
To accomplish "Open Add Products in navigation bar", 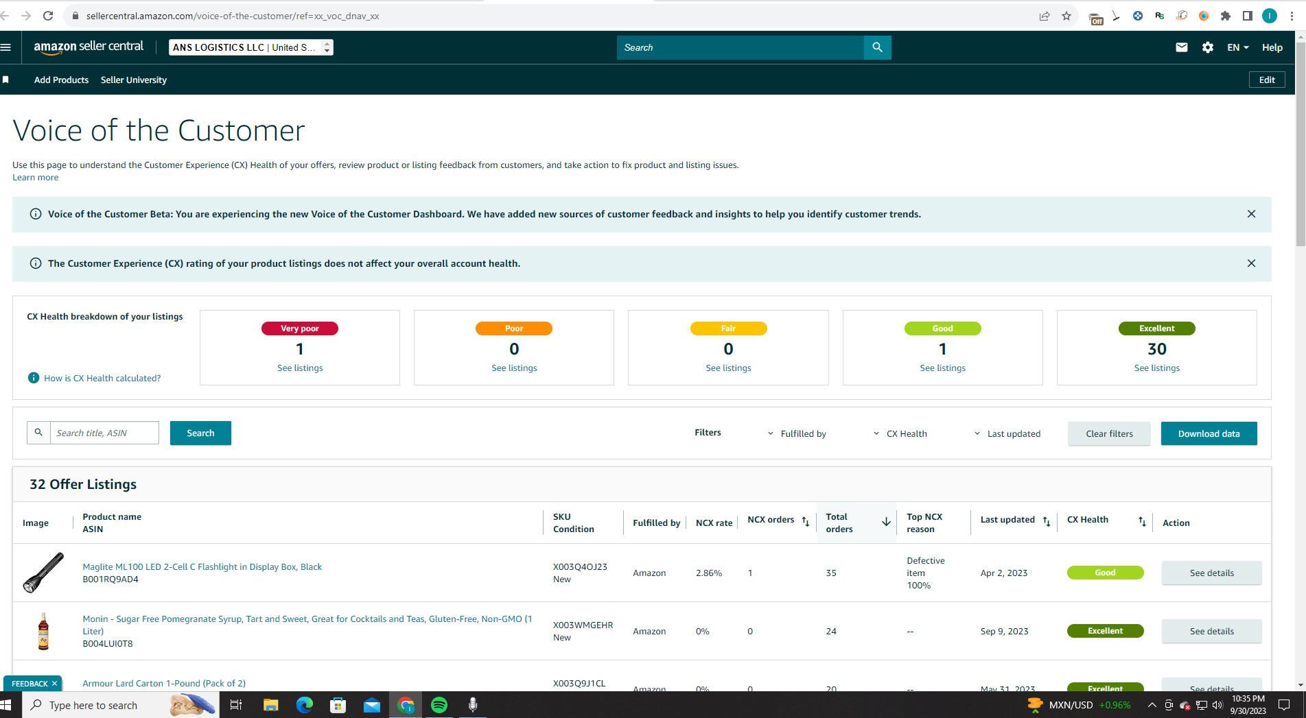I will click(x=61, y=80).
